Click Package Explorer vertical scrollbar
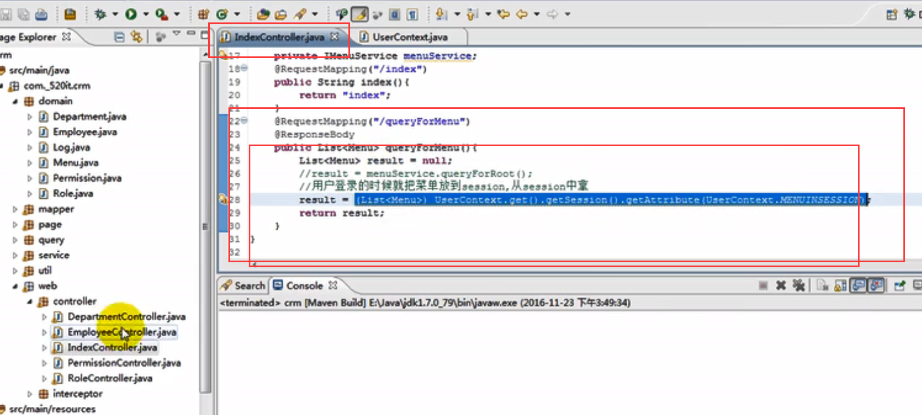 [x=205, y=227]
